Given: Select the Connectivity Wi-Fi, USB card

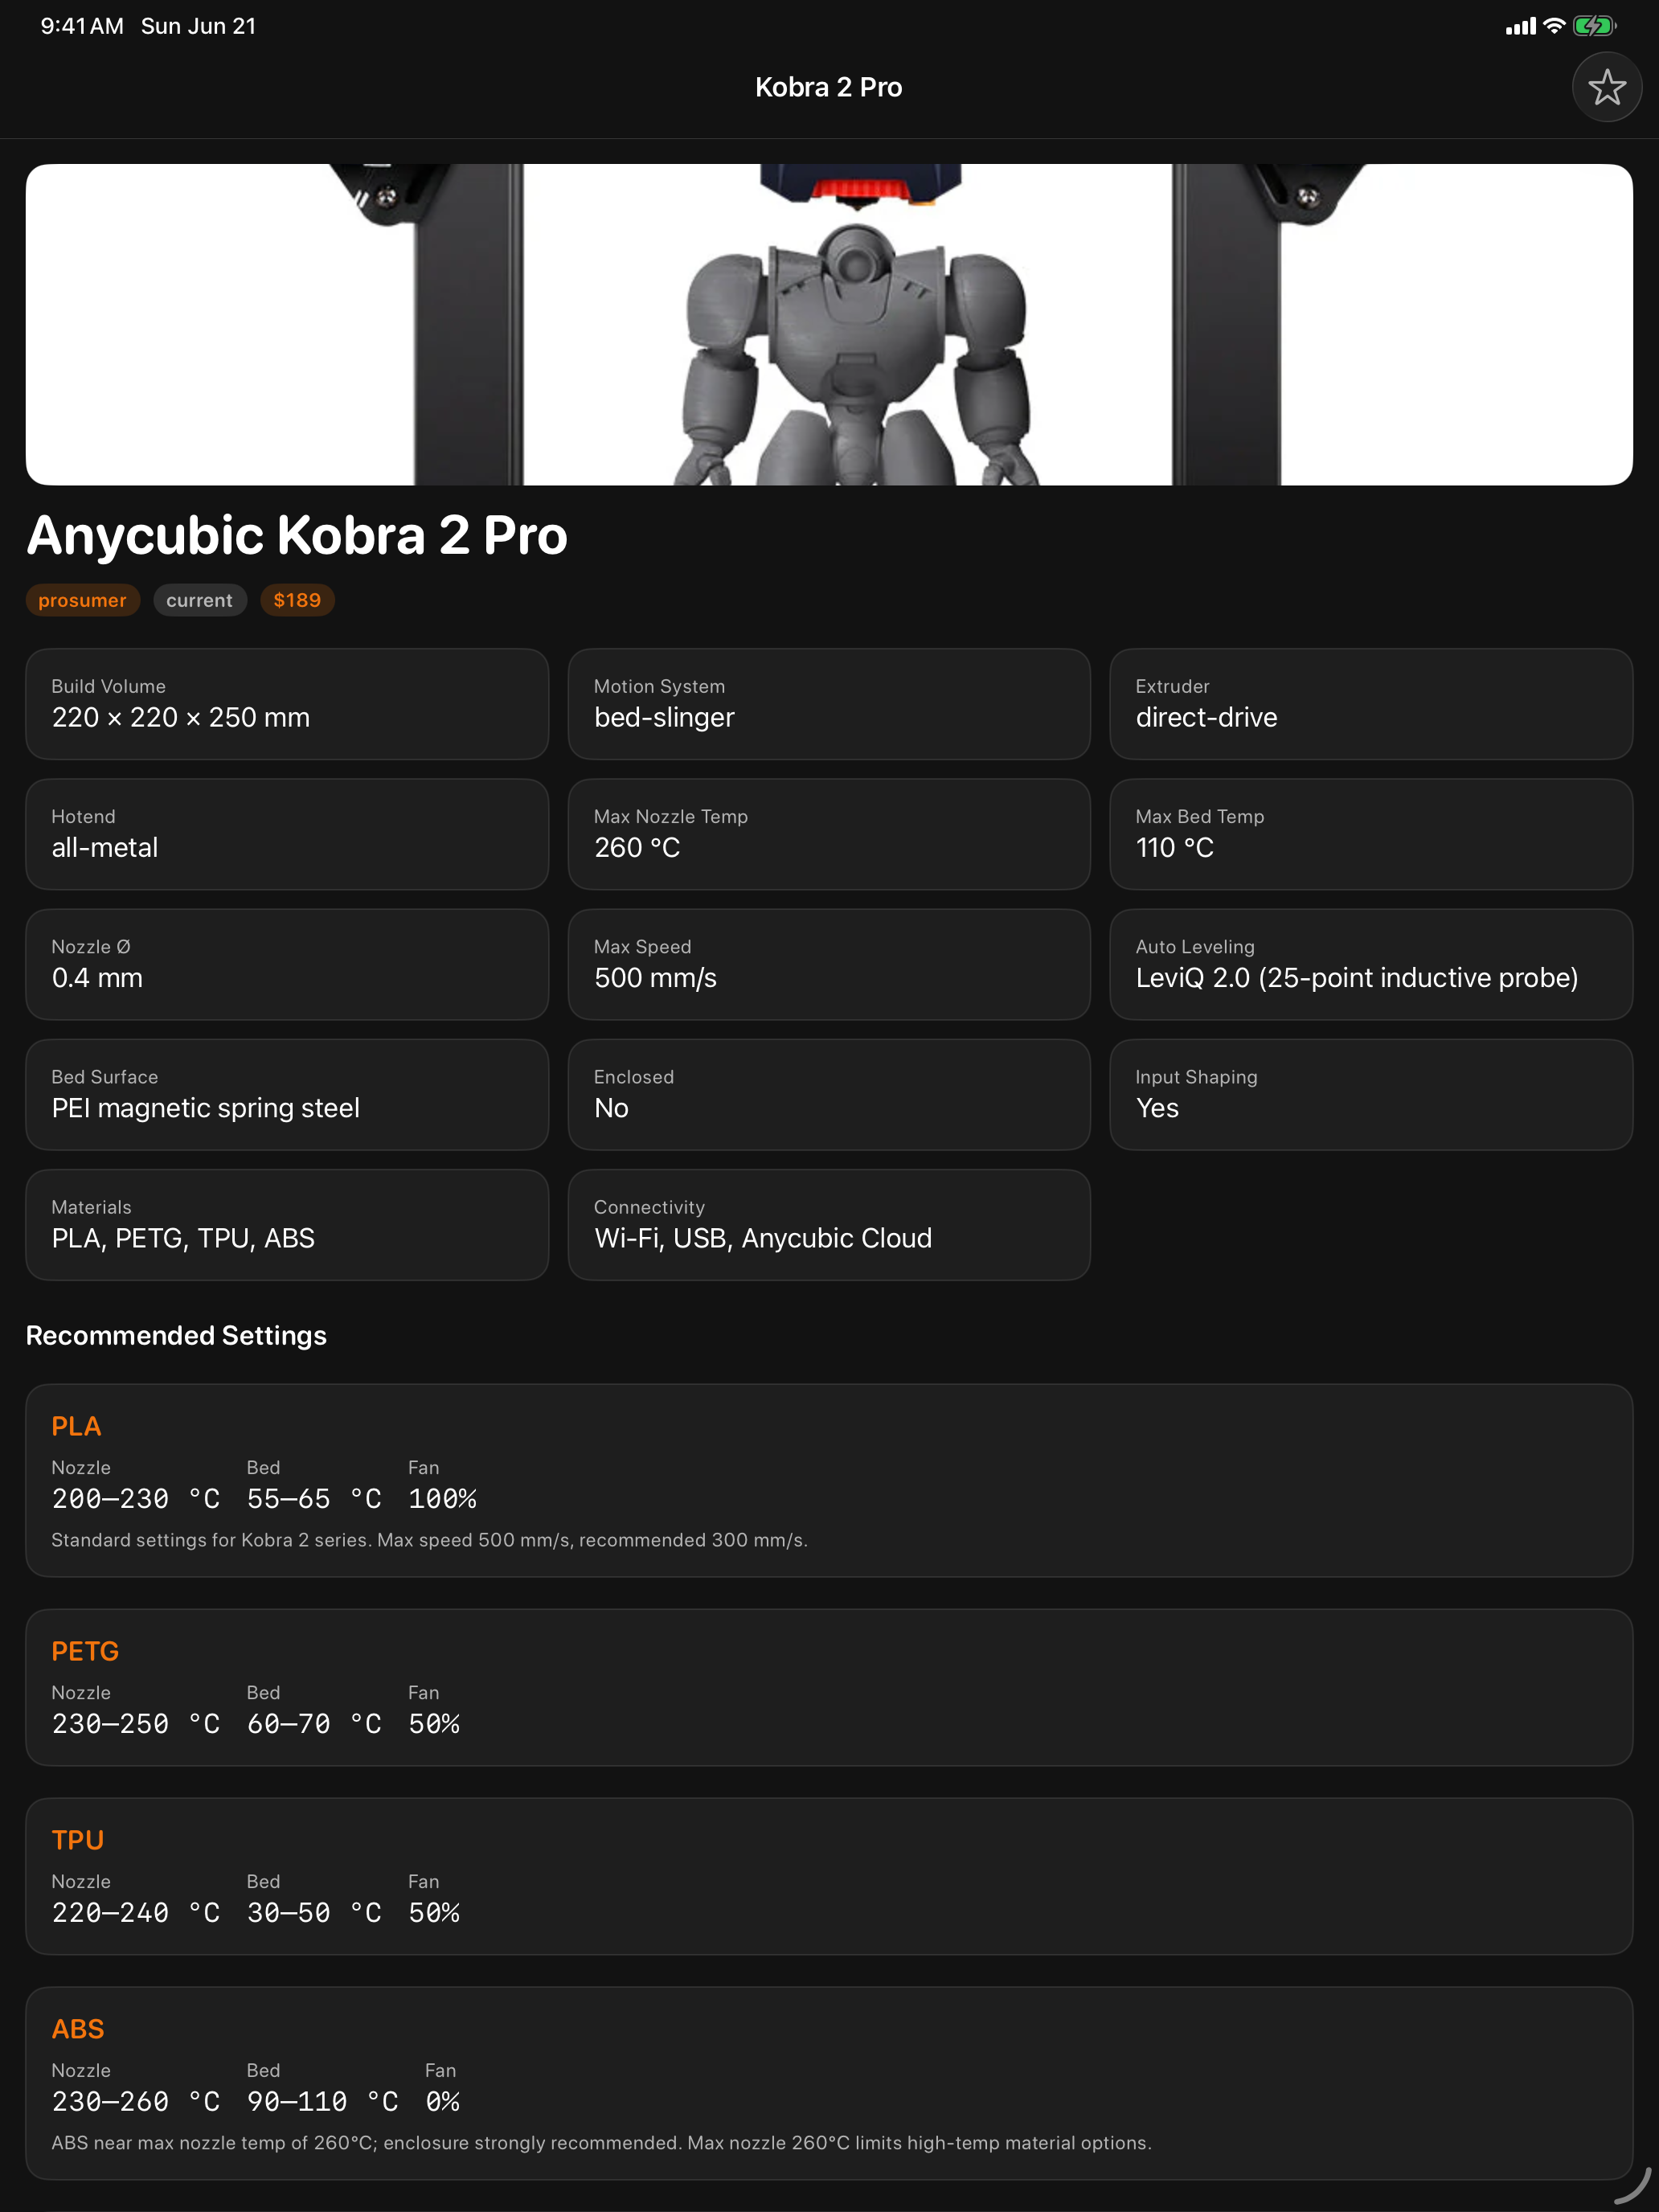Looking at the screenshot, I should 829,1224.
